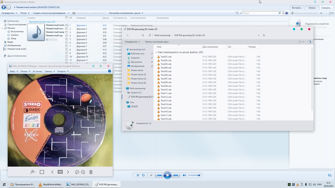Toggle the Explorer preview pane icon
The height and width of the screenshot is (188, 335).
(309, 42)
